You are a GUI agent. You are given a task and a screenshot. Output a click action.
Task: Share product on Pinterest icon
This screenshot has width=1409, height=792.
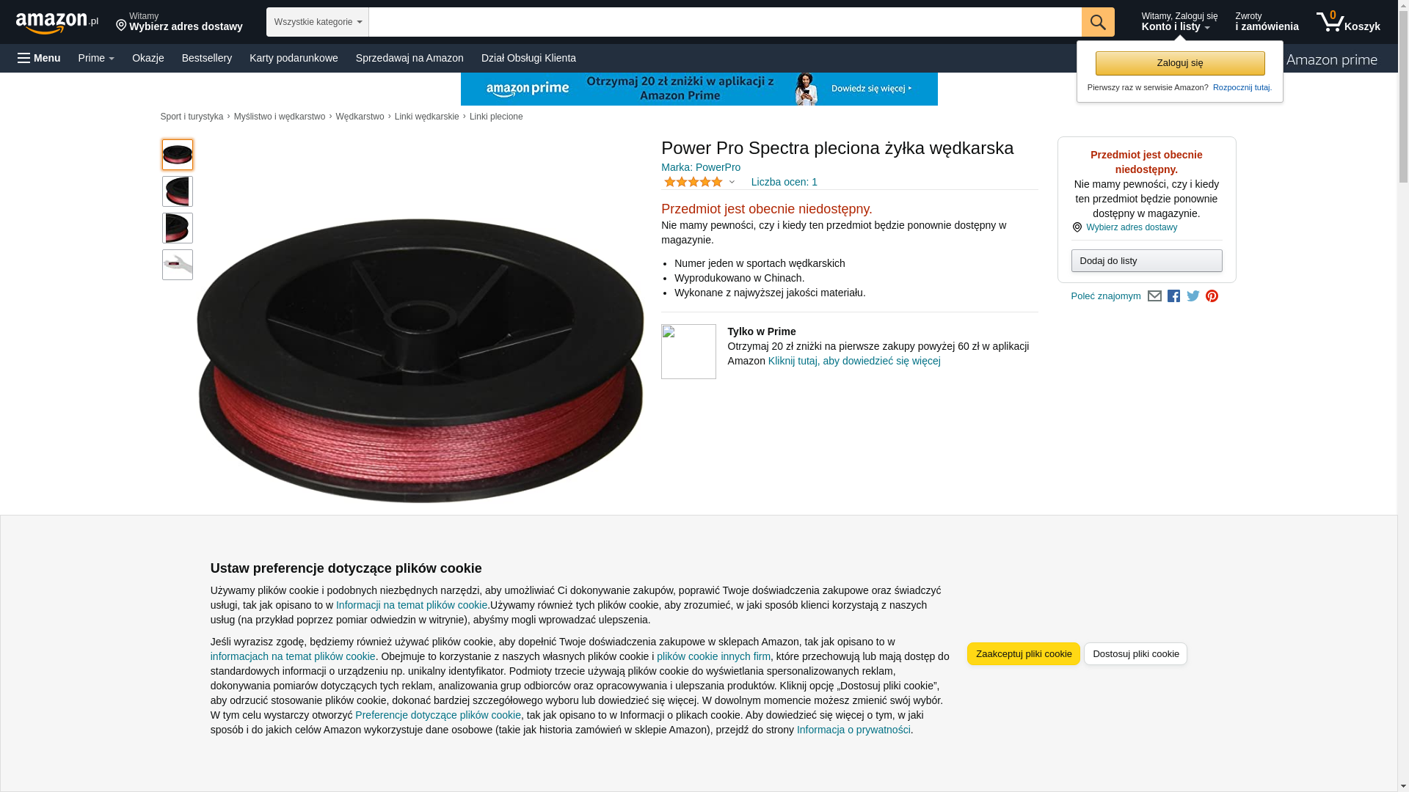(1212, 296)
